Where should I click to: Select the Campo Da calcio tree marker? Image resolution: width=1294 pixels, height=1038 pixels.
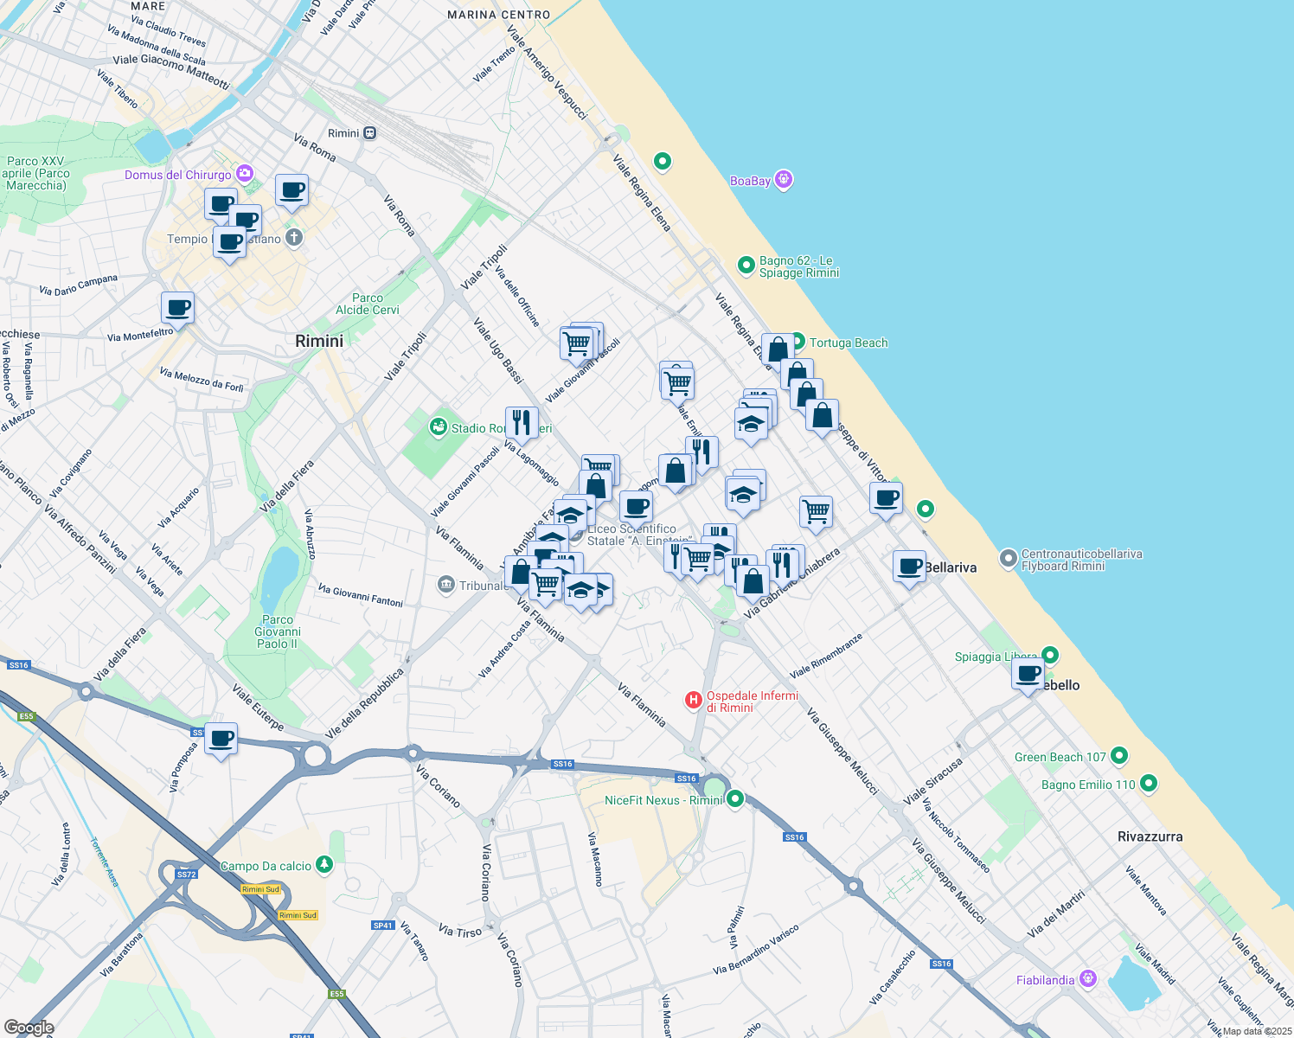[324, 864]
